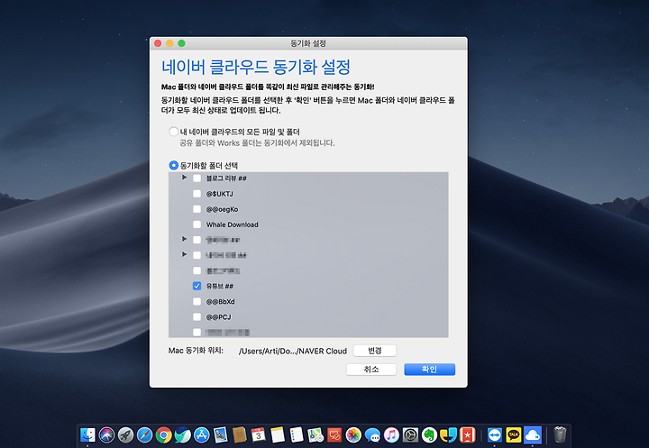Click '변경' to change sync location
The width and height of the screenshot is (649, 448).
375,351
